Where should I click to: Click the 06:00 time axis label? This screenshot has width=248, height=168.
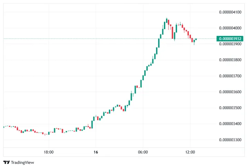click(x=143, y=152)
